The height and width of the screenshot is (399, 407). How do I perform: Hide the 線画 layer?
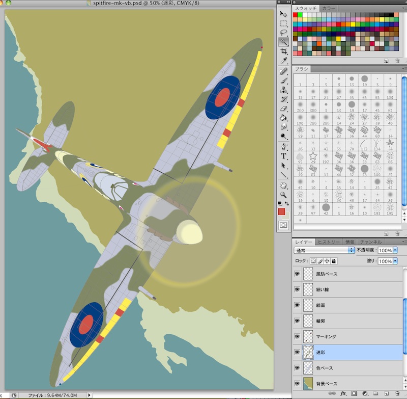point(297,305)
